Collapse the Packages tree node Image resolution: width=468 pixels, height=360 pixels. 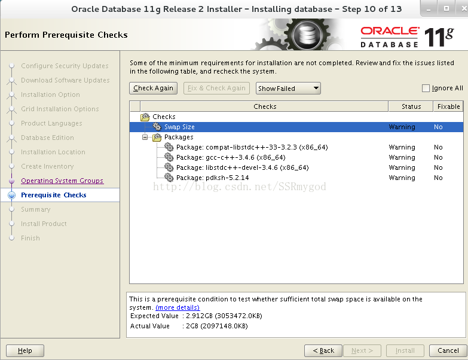[x=145, y=138]
